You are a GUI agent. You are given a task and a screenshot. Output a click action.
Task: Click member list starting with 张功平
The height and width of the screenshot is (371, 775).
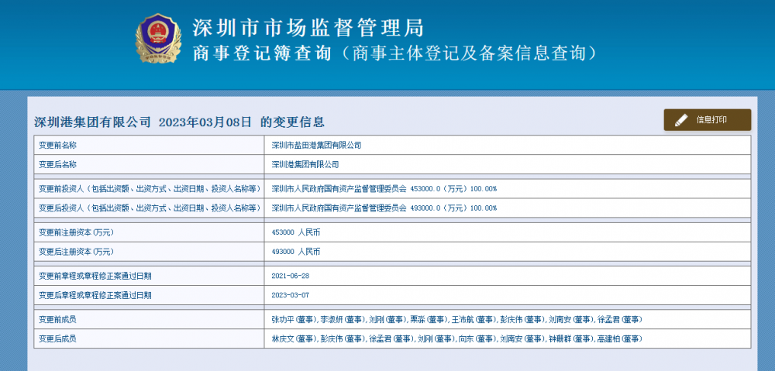(456, 320)
